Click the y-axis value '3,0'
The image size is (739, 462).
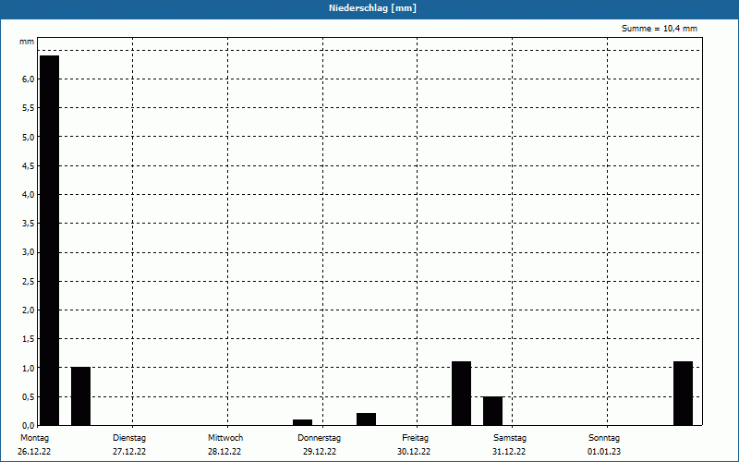29,252
